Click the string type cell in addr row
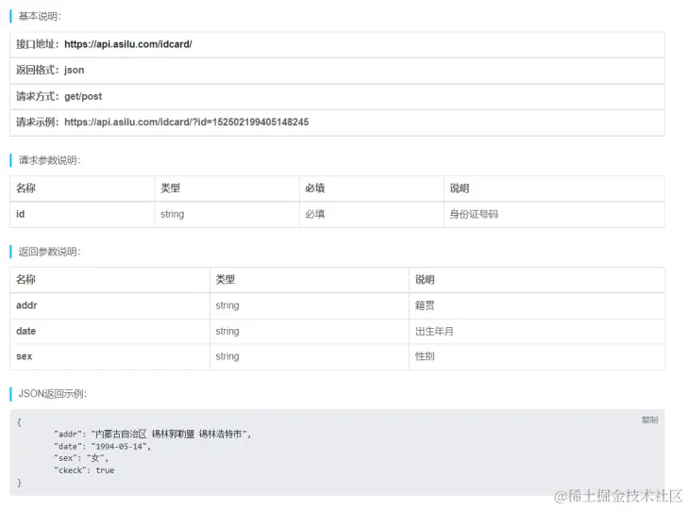688x509 pixels. coord(310,305)
